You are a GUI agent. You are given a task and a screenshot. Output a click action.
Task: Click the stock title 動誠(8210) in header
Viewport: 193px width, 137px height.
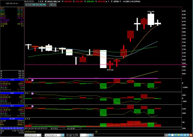[30, 2]
